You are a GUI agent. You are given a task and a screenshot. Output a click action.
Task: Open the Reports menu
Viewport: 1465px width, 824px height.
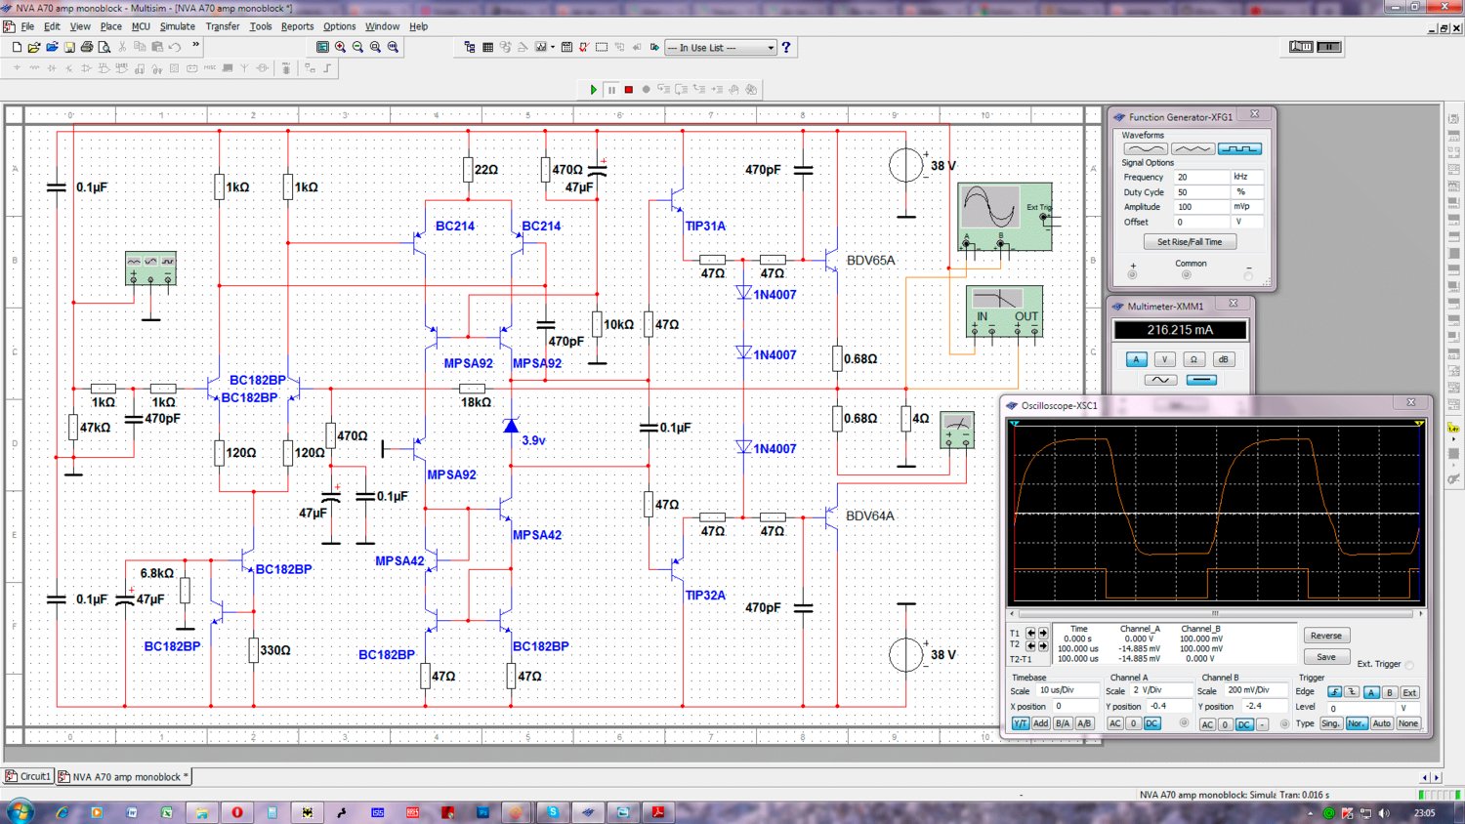298,26
